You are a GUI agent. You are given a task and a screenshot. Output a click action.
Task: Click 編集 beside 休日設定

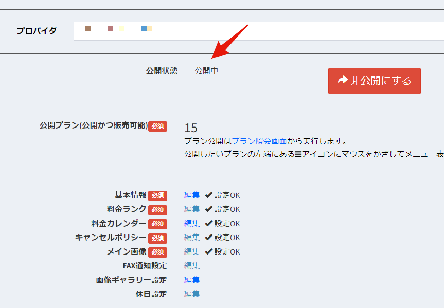click(x=192, y=294)
